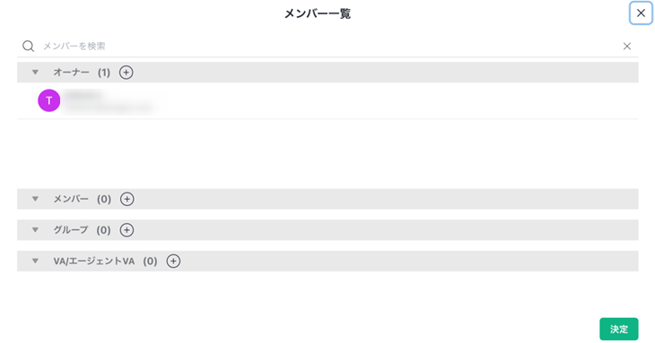Click the purple T avatar
This screenshot has width=655, height=343.
pyautogui.click(x=48, y=100)
